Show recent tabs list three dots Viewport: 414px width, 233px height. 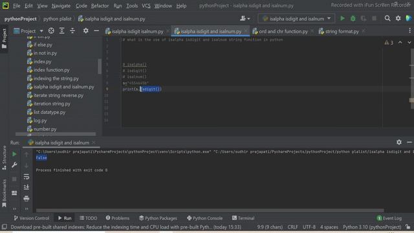pos(409,31)
